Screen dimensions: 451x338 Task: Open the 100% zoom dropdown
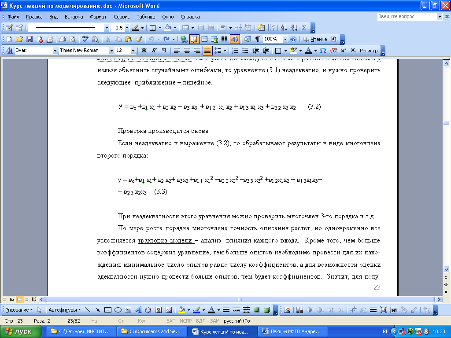pyautogui.click(x=285, y=39)
